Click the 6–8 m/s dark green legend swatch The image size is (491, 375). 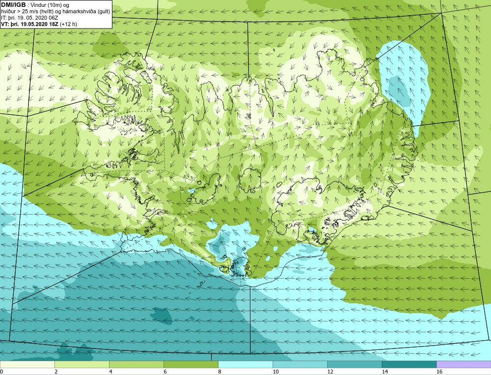[191, 364]
